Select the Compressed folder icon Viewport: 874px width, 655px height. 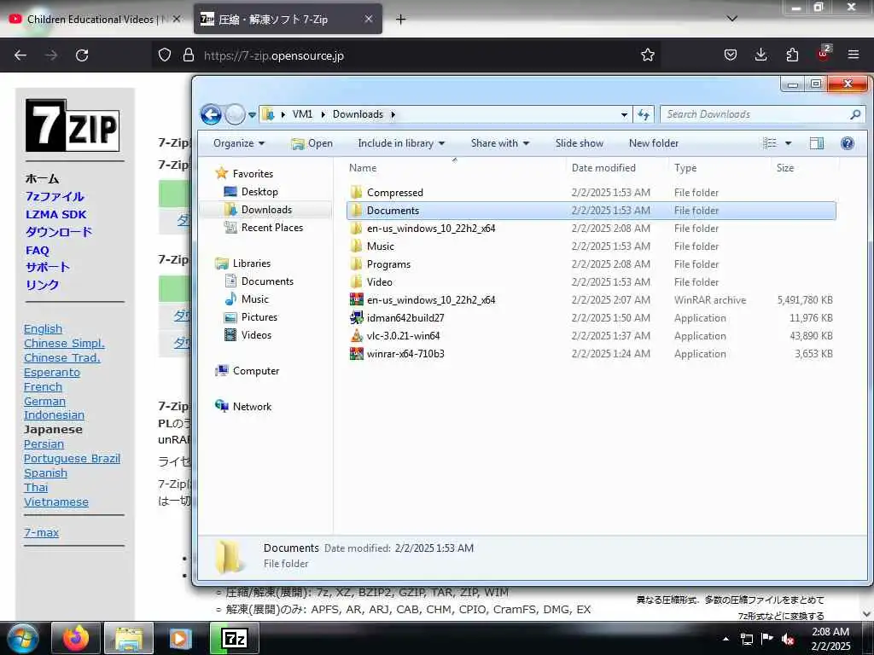[x=357, y=193]
